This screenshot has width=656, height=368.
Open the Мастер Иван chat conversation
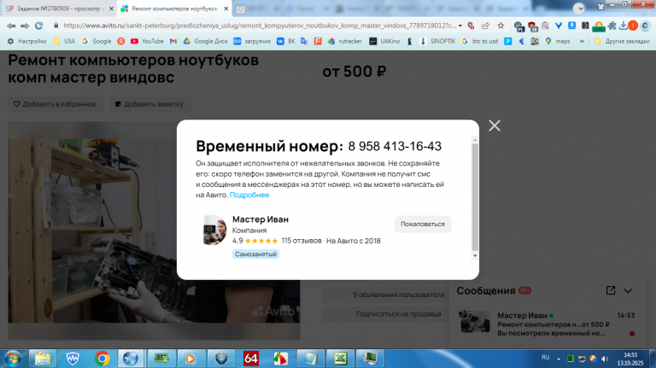pyautogui.click(x=548, y=324)
